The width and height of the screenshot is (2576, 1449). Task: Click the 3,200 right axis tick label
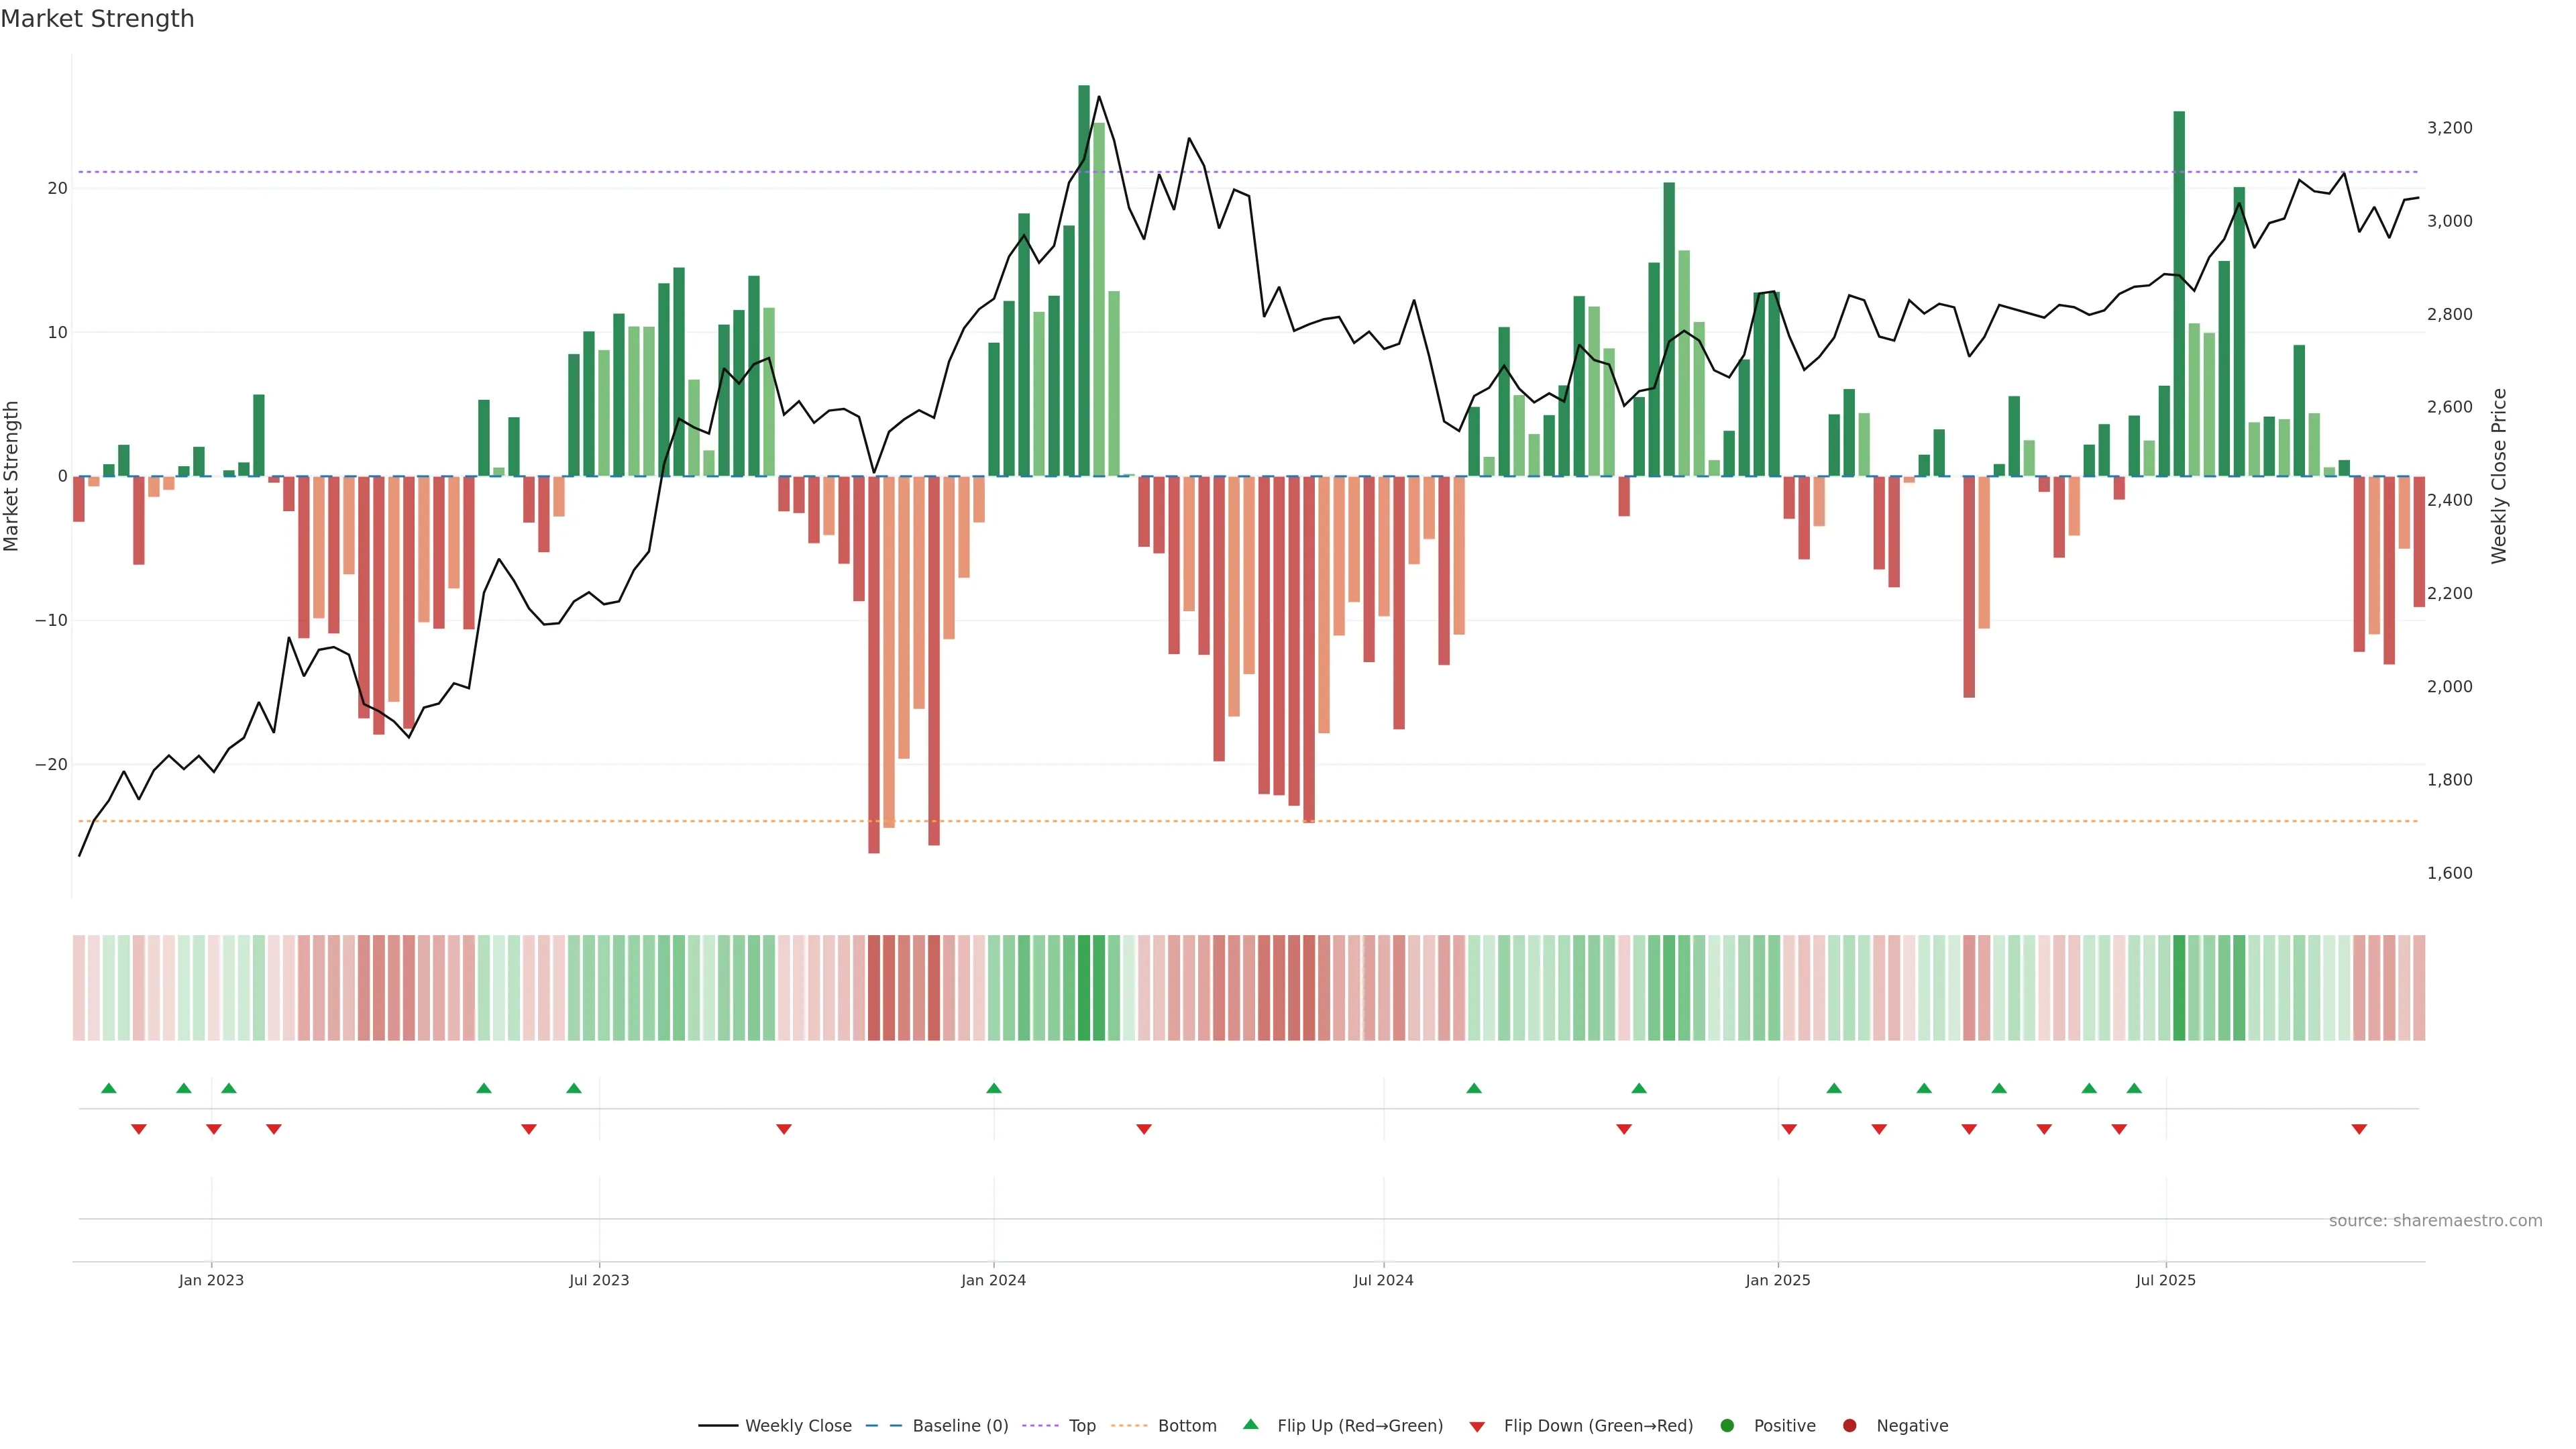click(2449, 128)
